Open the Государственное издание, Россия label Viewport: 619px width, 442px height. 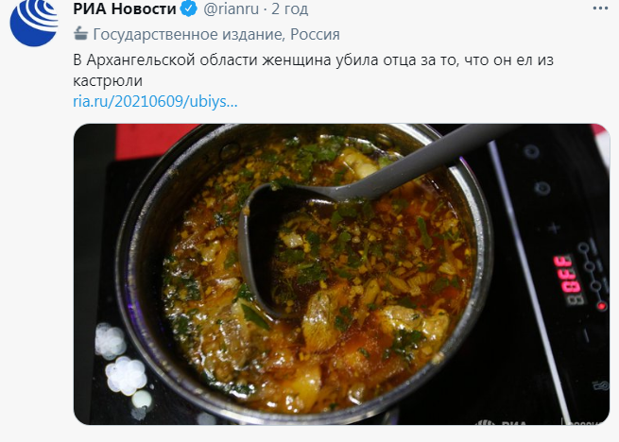click(216, 34)
